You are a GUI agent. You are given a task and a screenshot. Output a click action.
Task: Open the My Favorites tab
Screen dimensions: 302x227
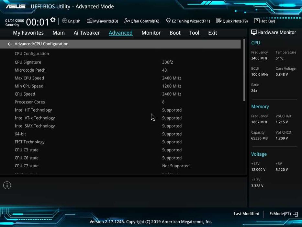tap(28, 33)
